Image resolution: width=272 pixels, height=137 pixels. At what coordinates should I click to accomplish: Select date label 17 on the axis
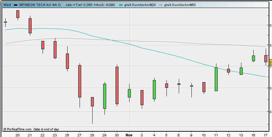pyautogui.click(x=266, y=135)
